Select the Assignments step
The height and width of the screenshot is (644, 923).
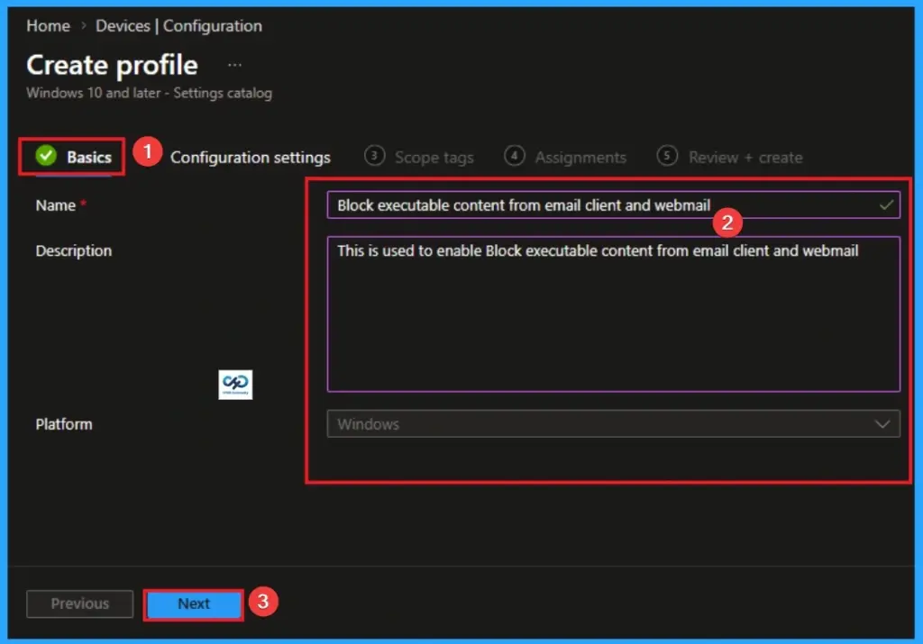click(x=580, y=156)
